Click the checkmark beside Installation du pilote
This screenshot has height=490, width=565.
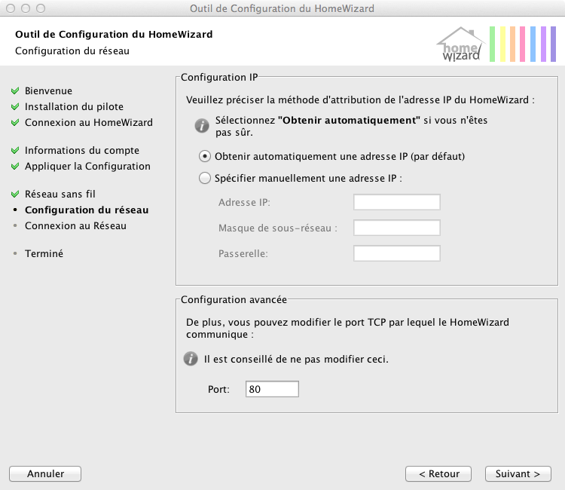(14, 107)
